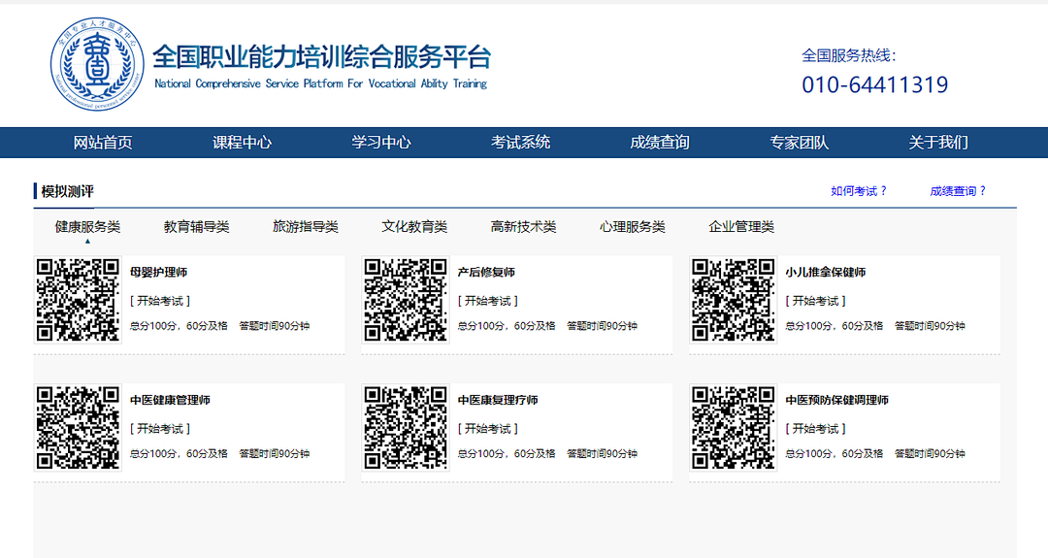Click the QR code for 母婴护理师
The height and width of the screenshot is (558, 1048).
point(79,300)
